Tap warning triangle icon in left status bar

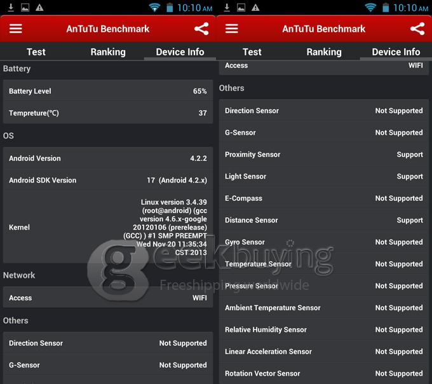click(x=39, y=8)
